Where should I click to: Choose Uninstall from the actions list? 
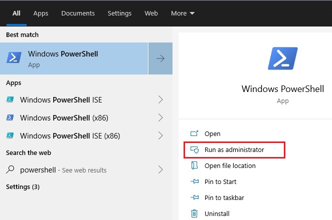coord(217,214)
